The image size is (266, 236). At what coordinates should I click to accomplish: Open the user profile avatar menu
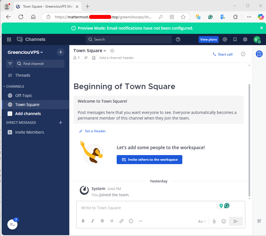pos(257,39)
